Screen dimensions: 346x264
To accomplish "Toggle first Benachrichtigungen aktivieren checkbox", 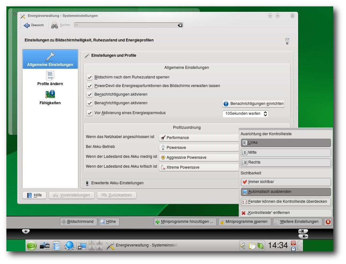I will coord(89,95).
